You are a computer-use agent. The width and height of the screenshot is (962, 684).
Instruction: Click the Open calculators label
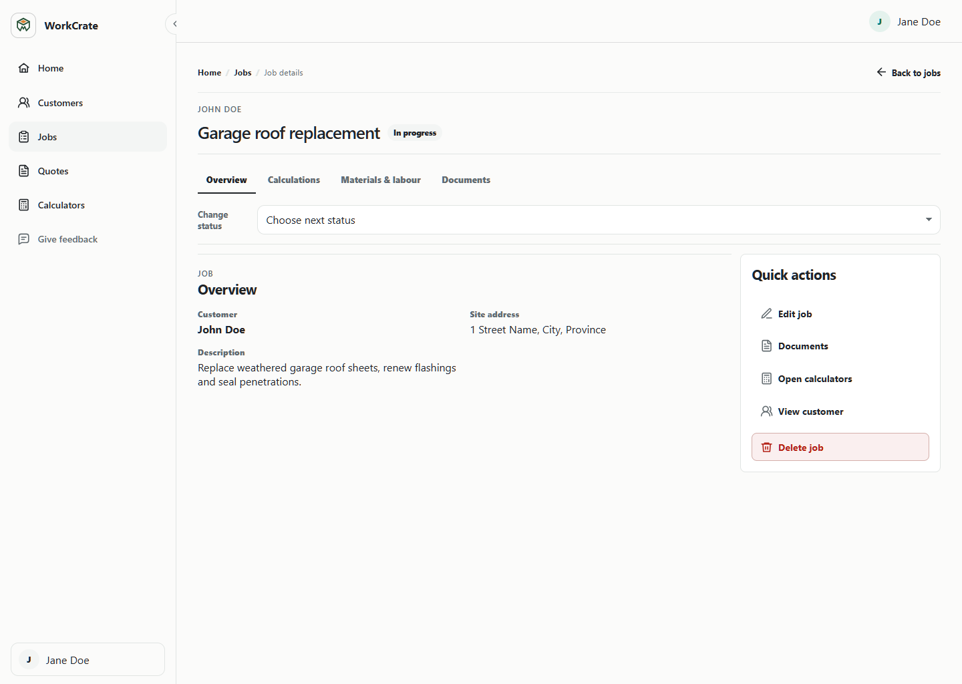(815, 379)
